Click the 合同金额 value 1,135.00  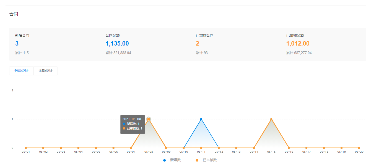coord(117,44)
